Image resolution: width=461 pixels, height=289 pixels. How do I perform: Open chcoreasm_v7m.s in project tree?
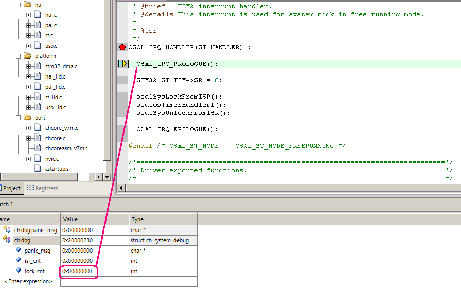[x=66, y=148]
